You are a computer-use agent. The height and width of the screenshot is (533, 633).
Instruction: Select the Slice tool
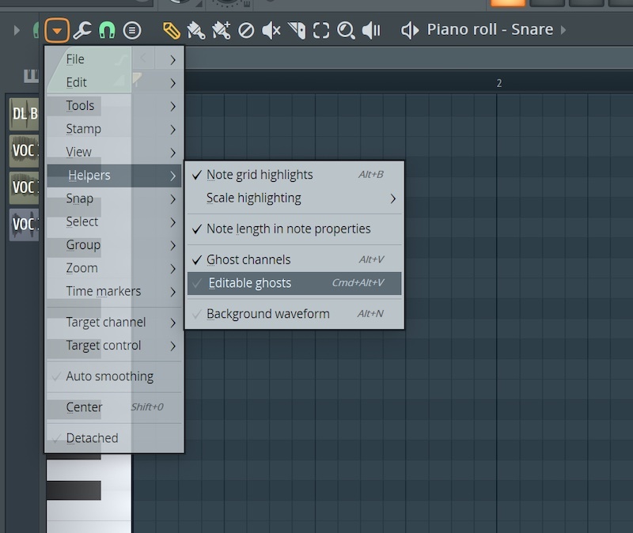296,31
